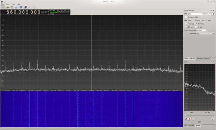The width and height of the screenshot is (216, 130).
Task: Select the Audio tab at bottom
Action: 198,126
